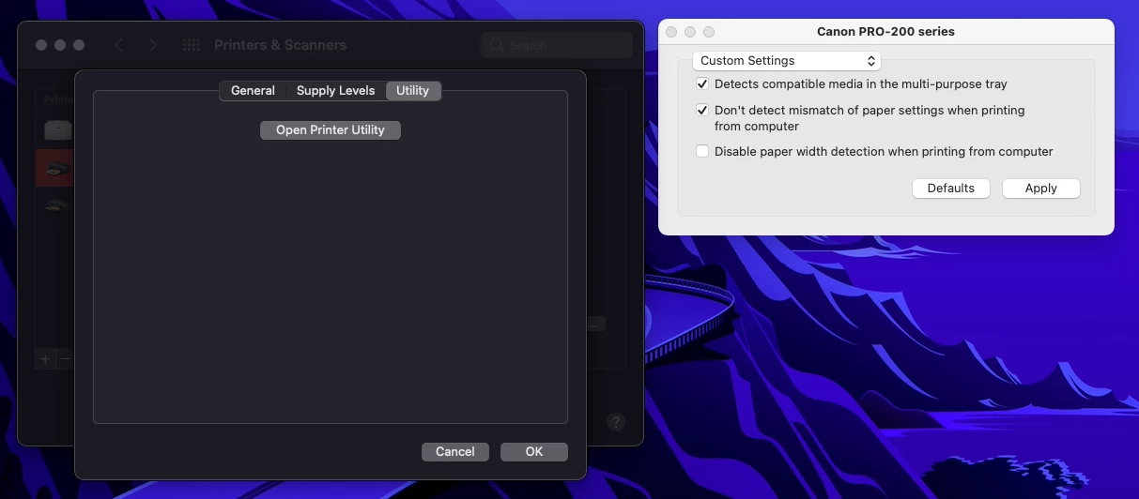Click Defaults in Canon PRO-200 window
This screenshot has width=1139, height=499.
coord(951,189)
